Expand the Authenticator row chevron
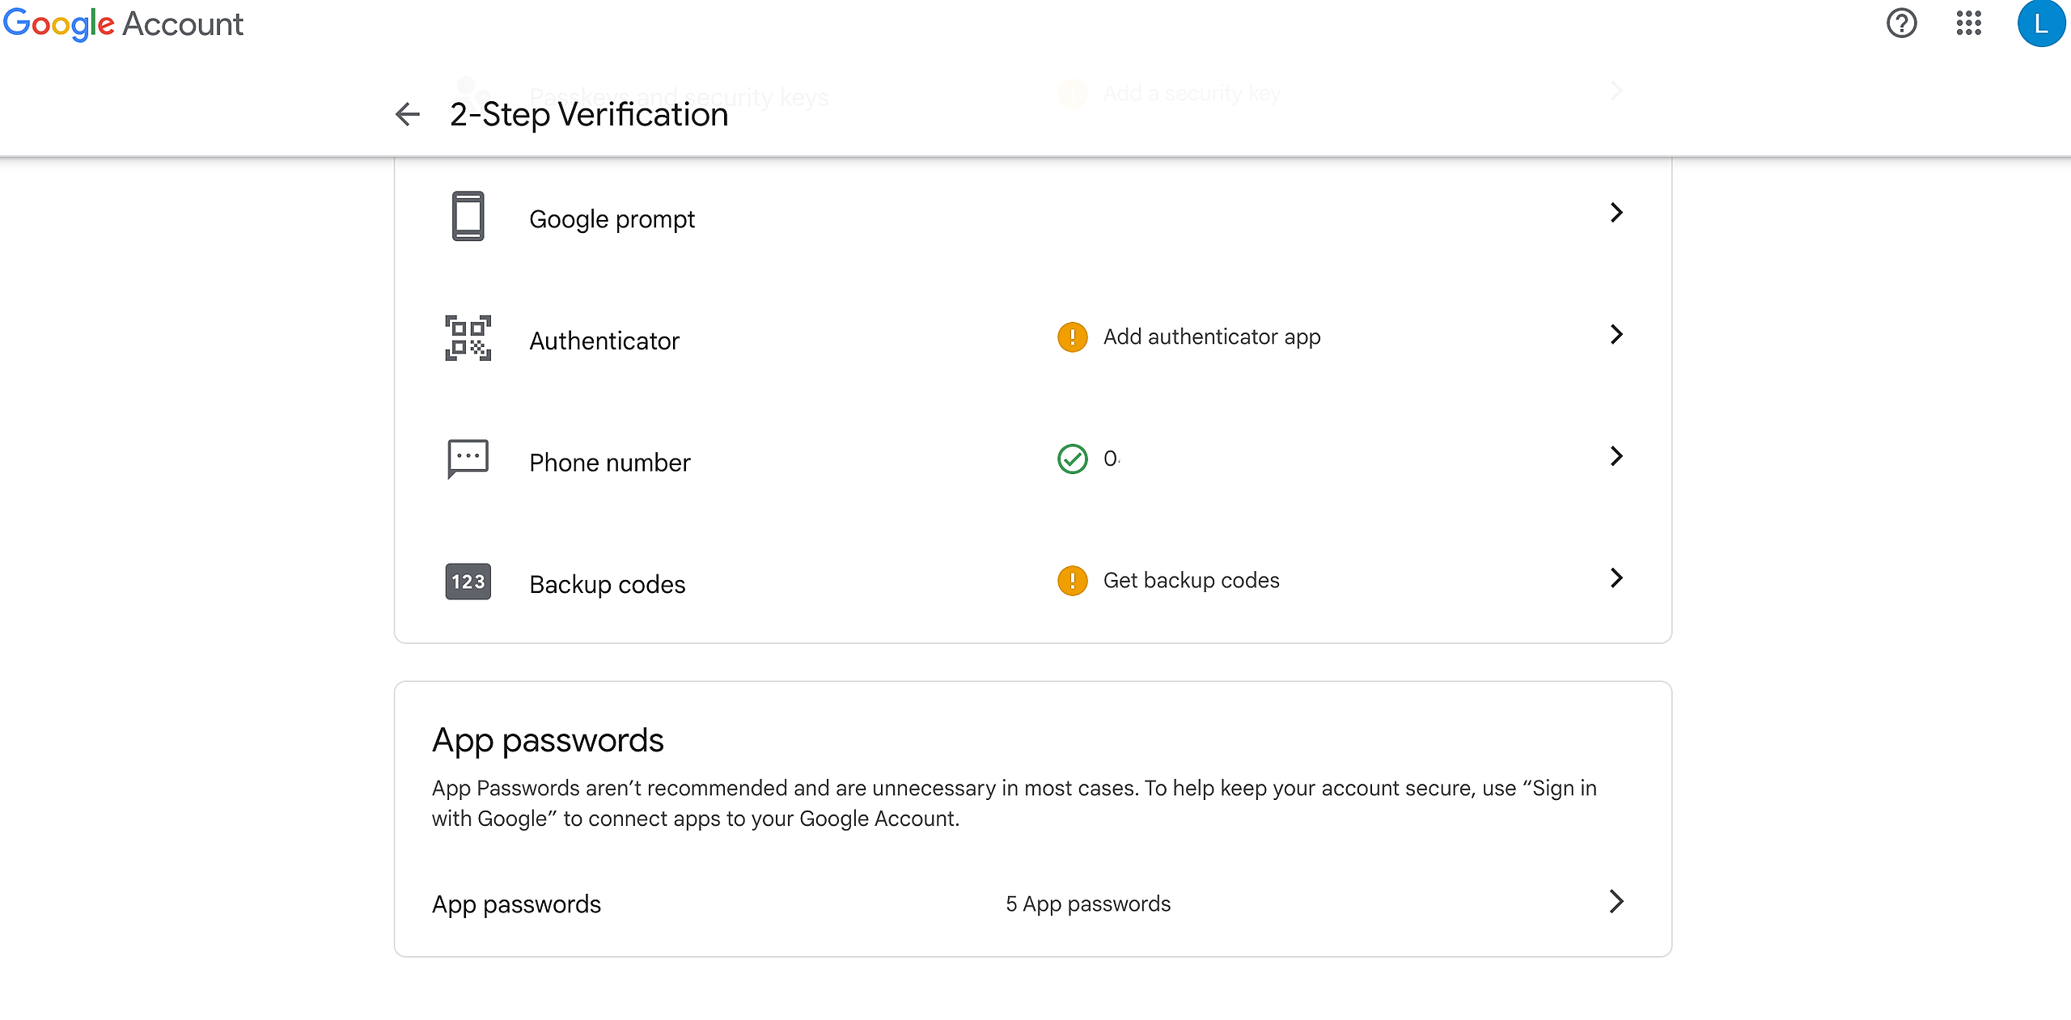This screenshot has width=2071, height=1020. (x=1616, y=334)
